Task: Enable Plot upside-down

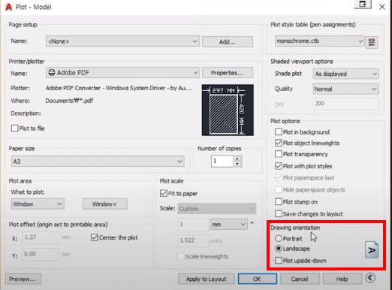Action: (279, 261)
